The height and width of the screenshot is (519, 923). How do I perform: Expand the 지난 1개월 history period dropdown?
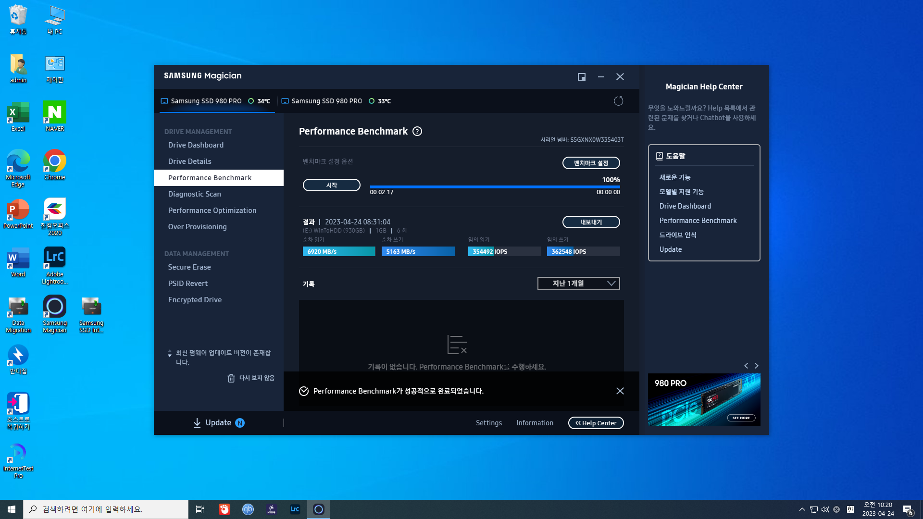click(579, 284)
